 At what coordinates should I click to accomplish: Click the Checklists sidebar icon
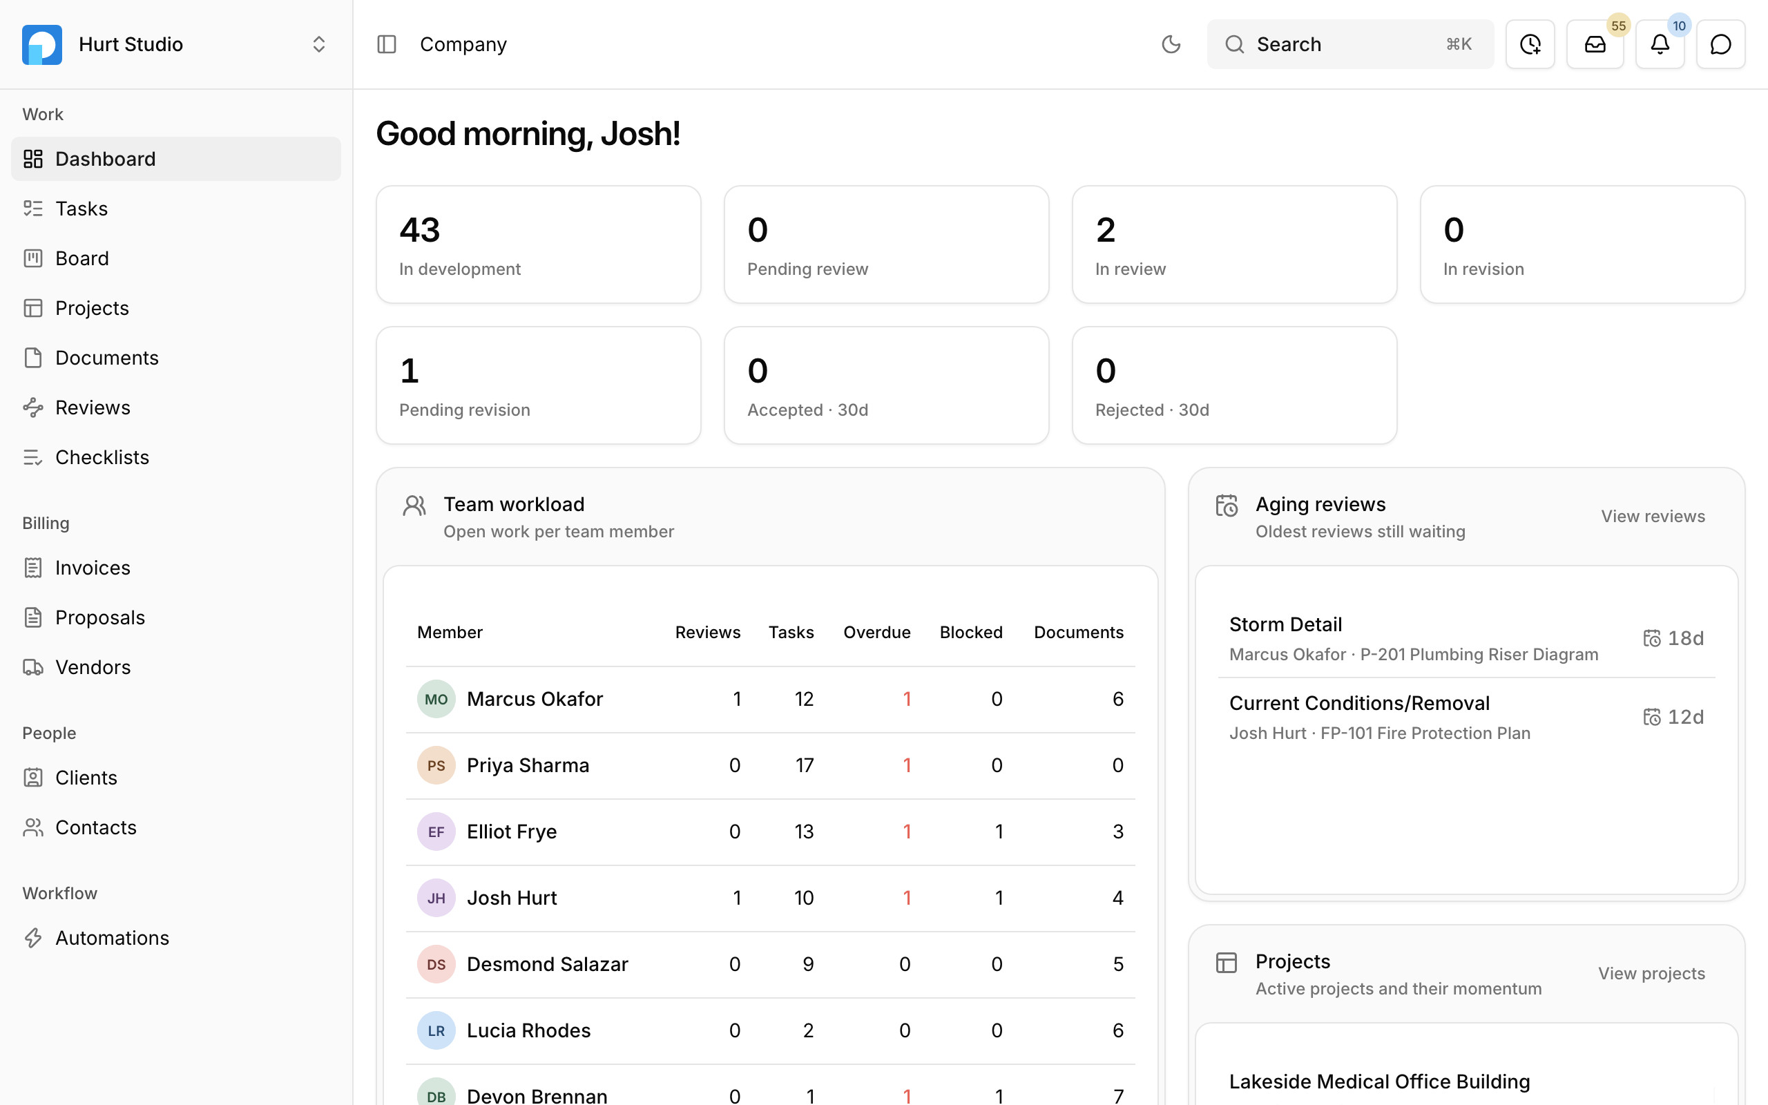(33, 457)
